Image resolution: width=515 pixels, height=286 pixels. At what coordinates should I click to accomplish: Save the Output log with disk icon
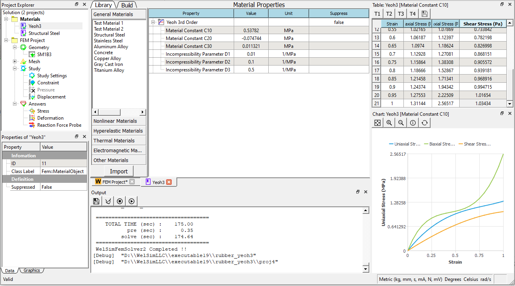[96, 201]
